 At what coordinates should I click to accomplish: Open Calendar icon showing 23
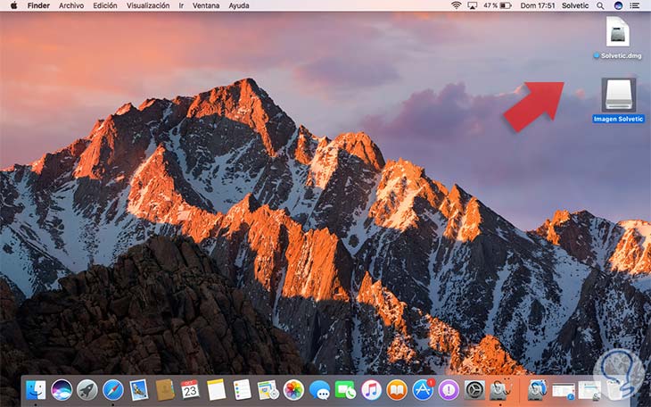[x=191, y=390]
